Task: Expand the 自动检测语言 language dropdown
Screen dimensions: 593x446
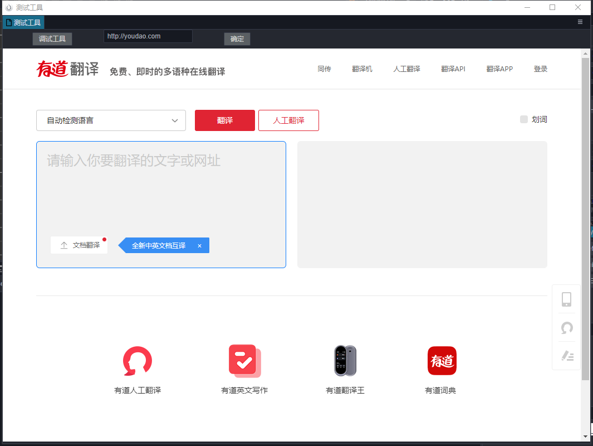Action: click(x=111, y=120)
